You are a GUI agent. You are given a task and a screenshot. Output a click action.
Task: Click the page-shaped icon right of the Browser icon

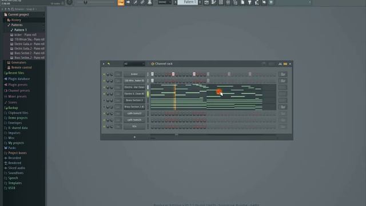[242, 2]
